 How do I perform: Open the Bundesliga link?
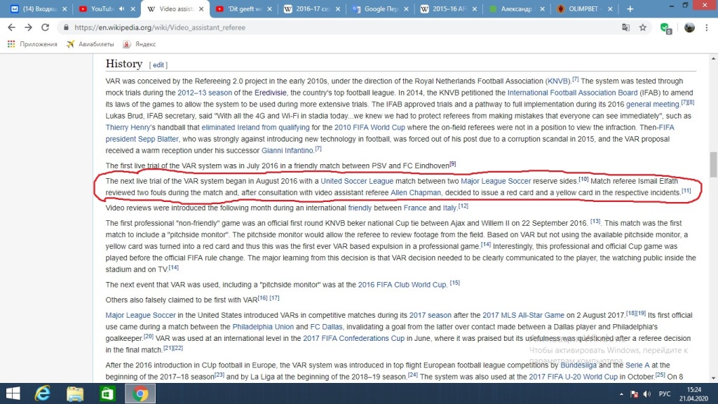578,365
